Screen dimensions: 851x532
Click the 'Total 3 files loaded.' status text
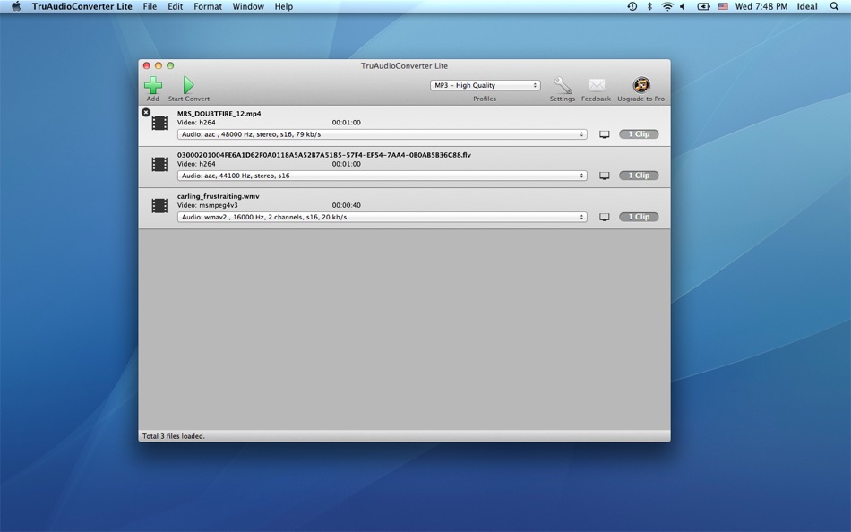coord(174,436)
